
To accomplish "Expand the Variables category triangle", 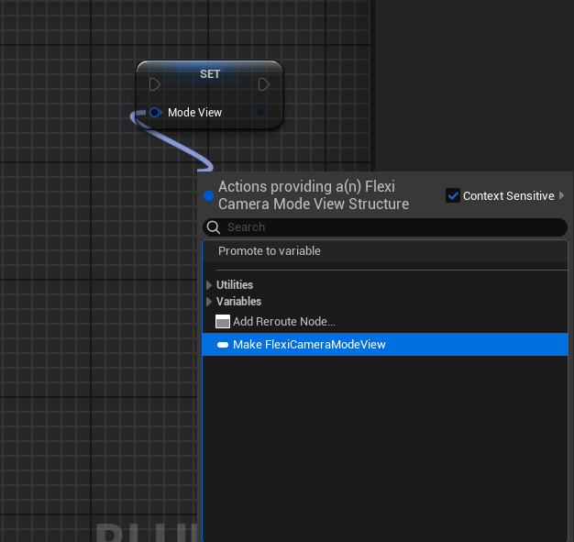I will (209, 302).
